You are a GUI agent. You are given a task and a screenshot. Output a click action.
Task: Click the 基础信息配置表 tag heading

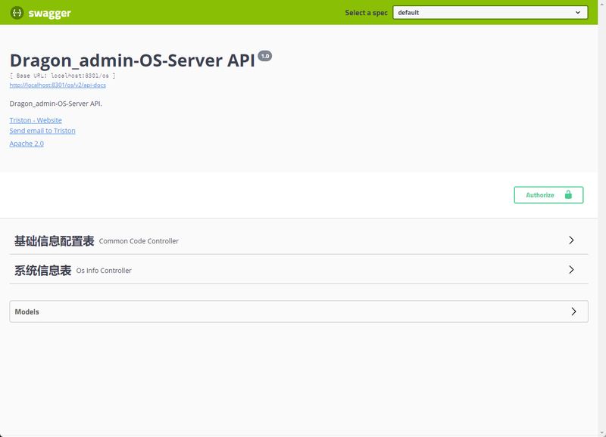tap(54, 240)
